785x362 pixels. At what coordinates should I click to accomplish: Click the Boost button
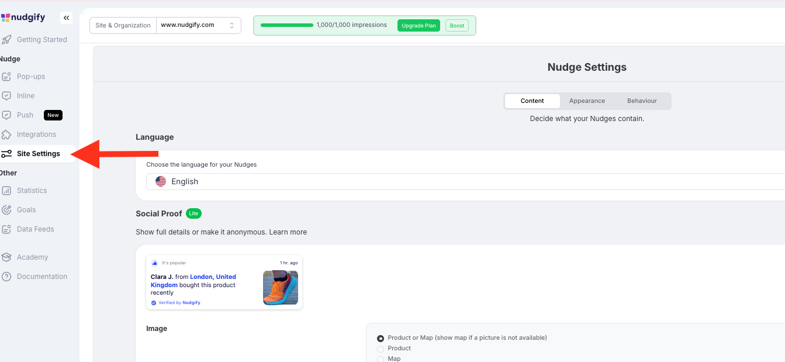(457, 26)
